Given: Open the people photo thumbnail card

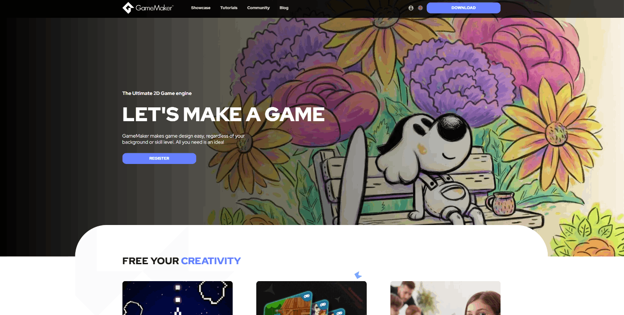Looking at the screenshot, I should 445,298.
